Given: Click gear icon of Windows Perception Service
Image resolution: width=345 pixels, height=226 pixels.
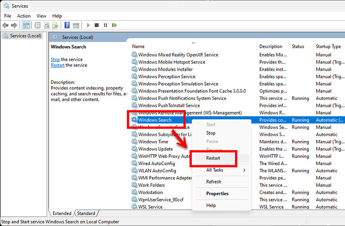Looking at the screenshot, I should 134,76.
